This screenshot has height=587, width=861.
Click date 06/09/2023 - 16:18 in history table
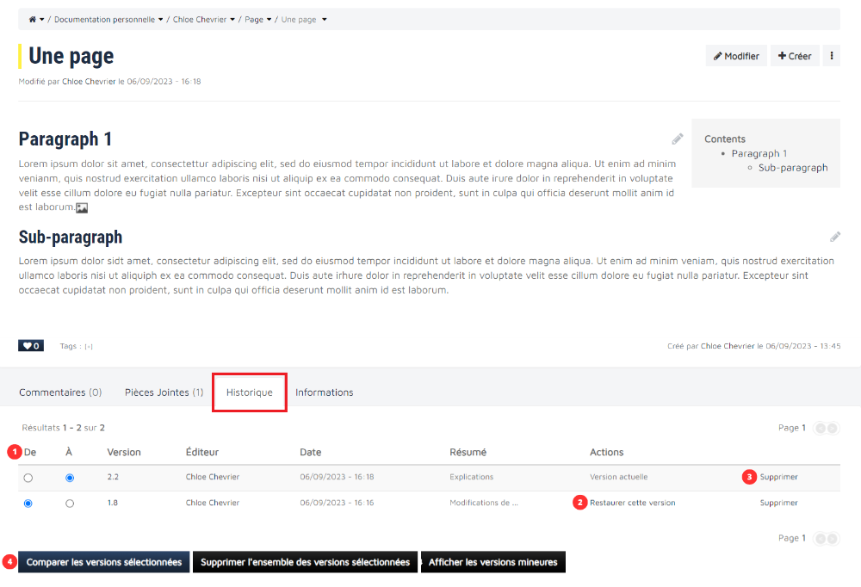tap(337, 477)
